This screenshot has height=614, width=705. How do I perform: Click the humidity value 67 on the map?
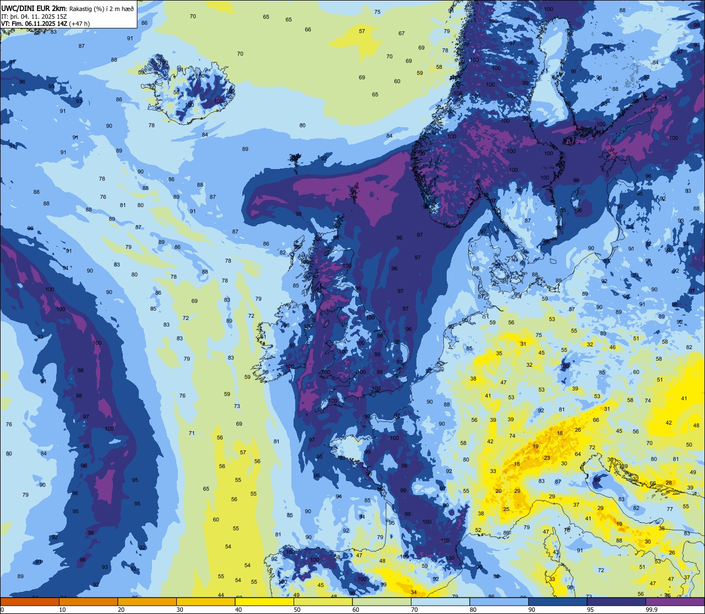[402, 34]
